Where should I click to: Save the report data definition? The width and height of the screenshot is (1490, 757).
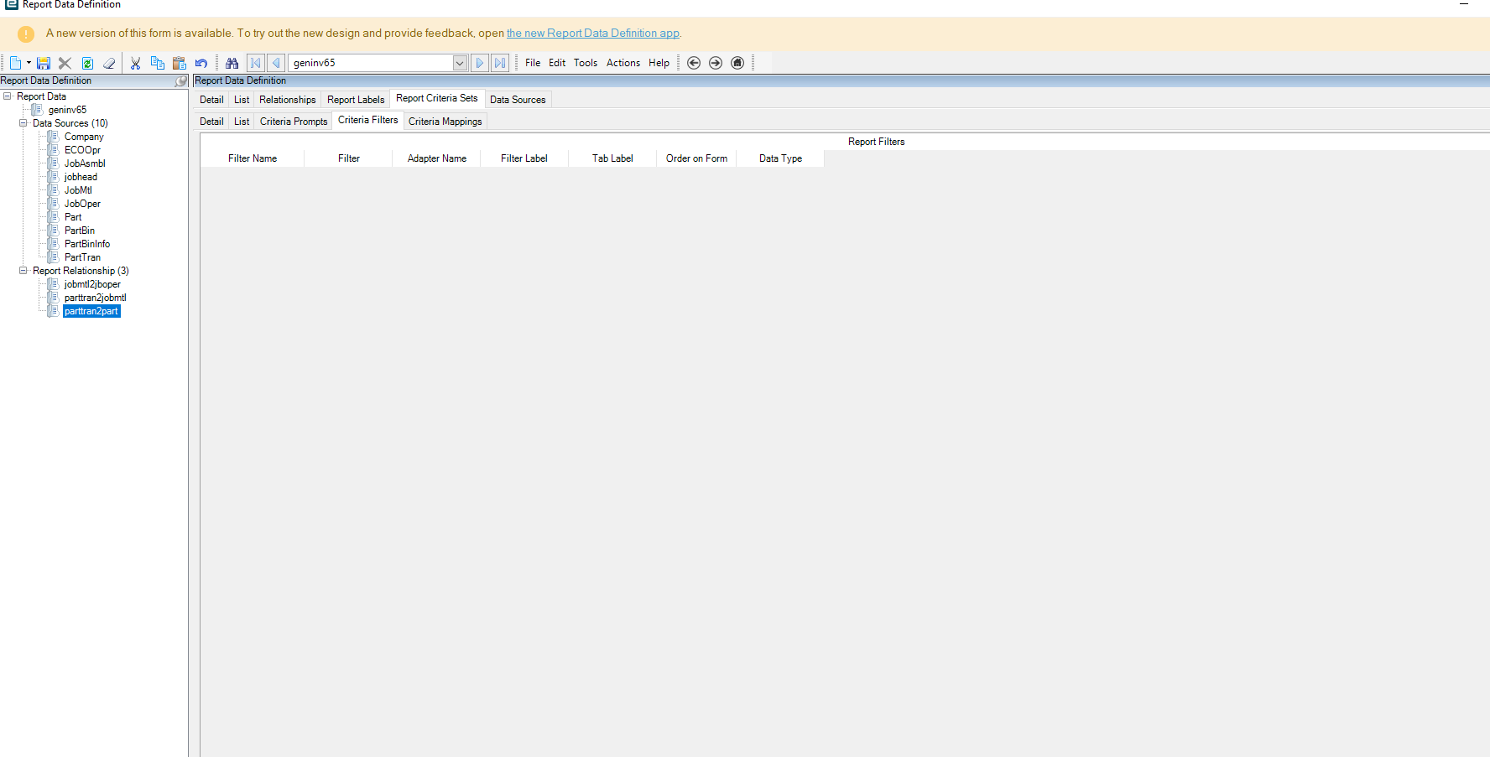pos(44,63)
